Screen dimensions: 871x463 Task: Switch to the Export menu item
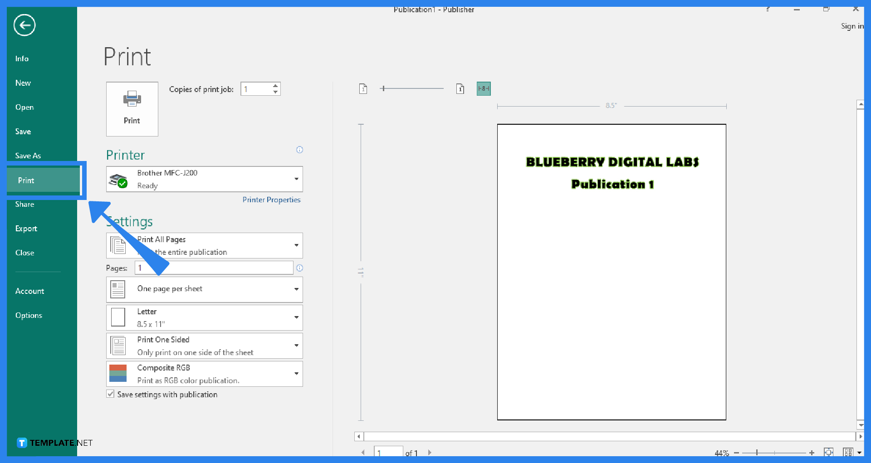(26, 229)
